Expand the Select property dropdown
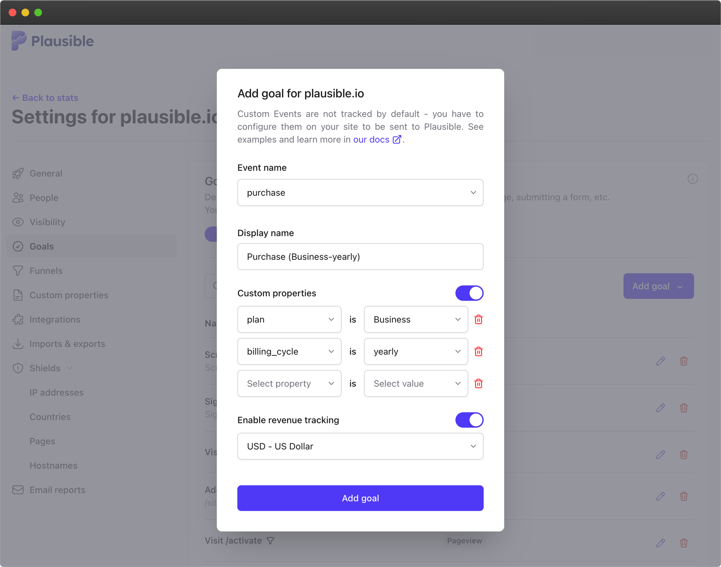This screenshot has height=567, width=721. (289, 383)
